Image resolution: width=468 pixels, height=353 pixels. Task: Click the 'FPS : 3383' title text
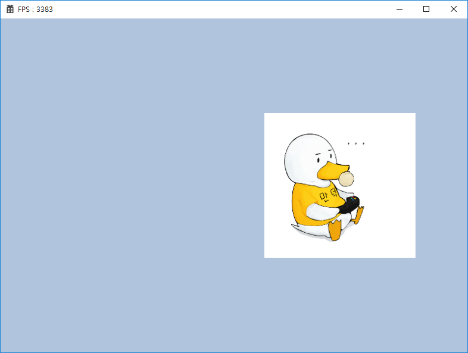tap(35, 10)
